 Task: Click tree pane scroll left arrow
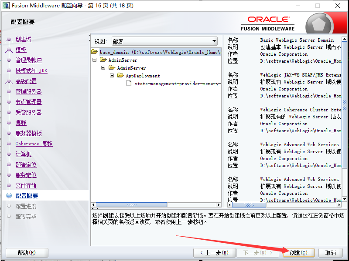[93, 205]
